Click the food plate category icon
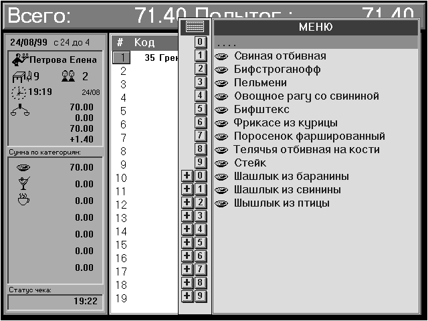This screenshot has width=428, height=321. point(23,167)
